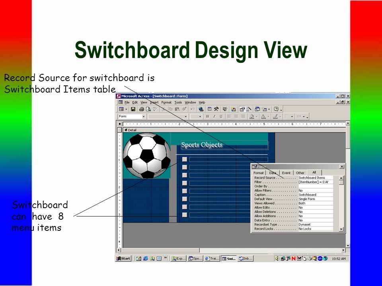Toggle Bold formatting

[208, 116]
